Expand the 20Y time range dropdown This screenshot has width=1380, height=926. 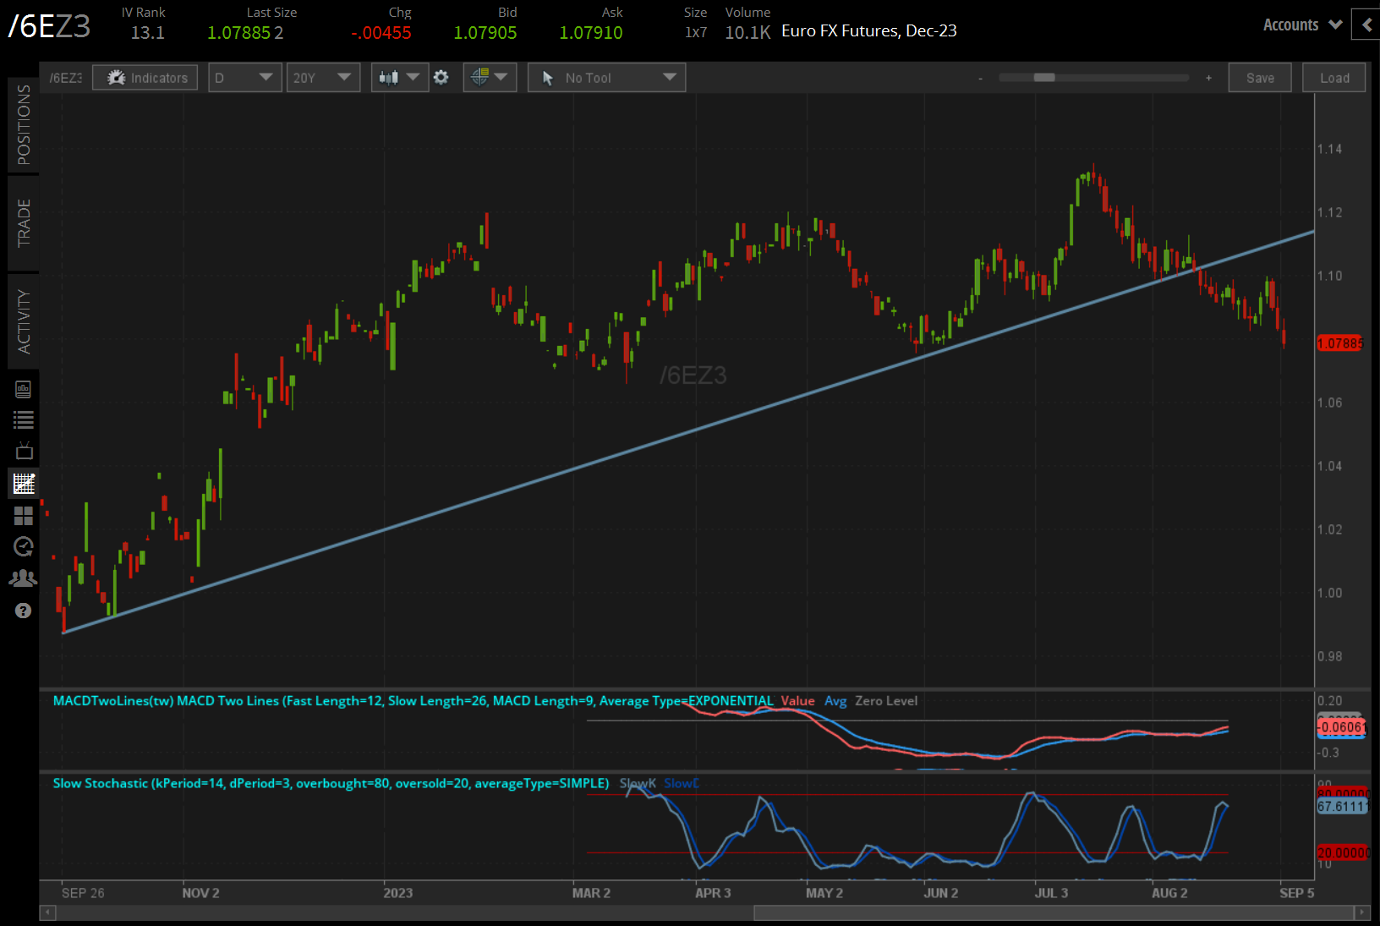click(x=323, y=78)
